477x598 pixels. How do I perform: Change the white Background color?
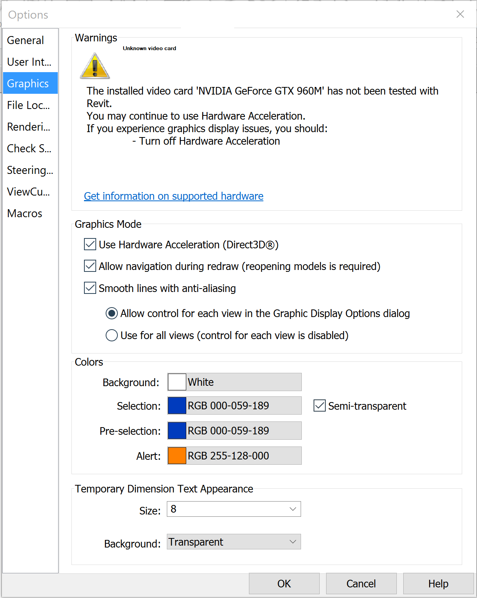(x=176, y=382)
